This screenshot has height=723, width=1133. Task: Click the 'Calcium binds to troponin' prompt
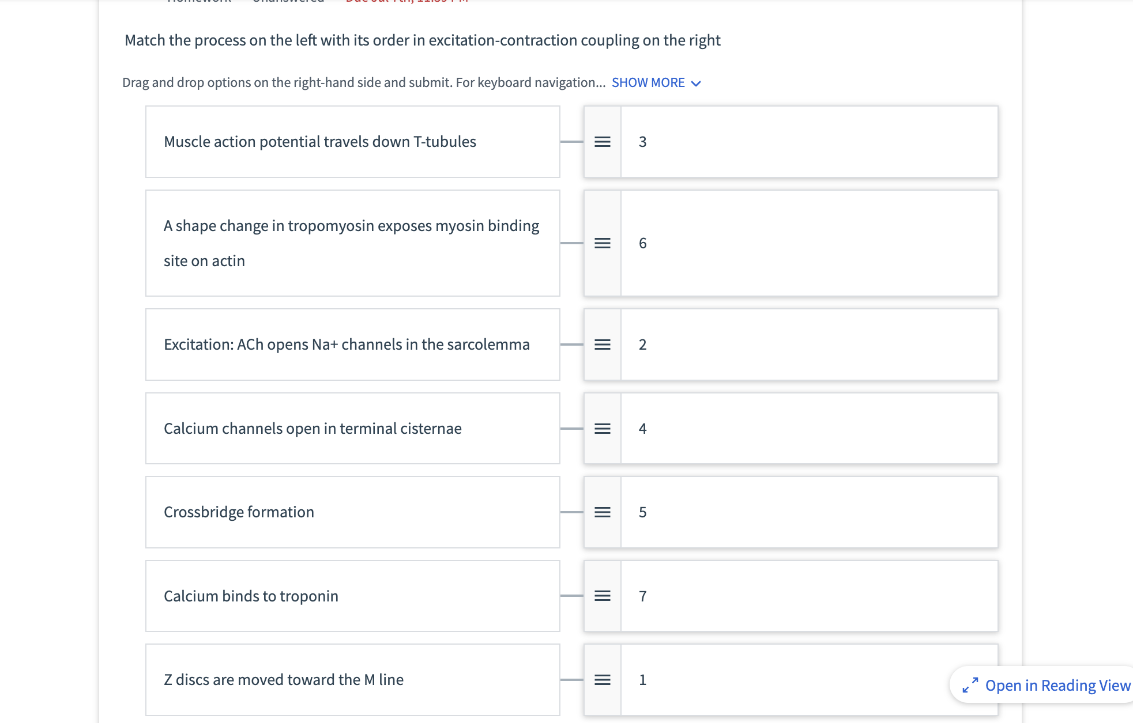click(x=352, y=596)
